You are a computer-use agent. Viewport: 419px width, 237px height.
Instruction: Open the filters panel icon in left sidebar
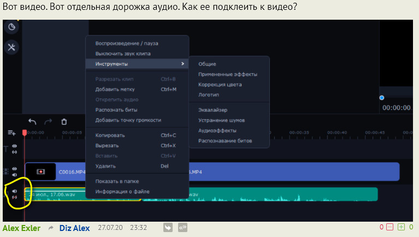tap(11, 27)
